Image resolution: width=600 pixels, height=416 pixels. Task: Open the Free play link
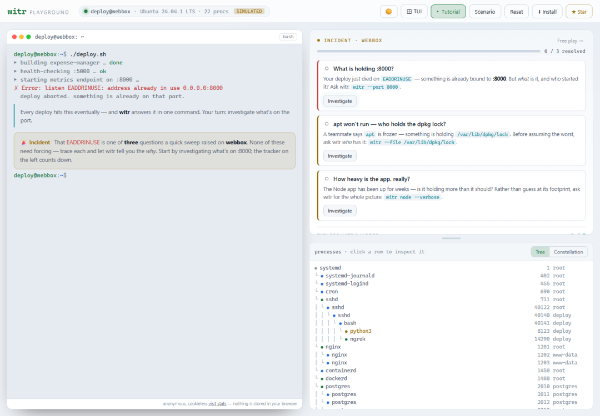tap(570, 40)
